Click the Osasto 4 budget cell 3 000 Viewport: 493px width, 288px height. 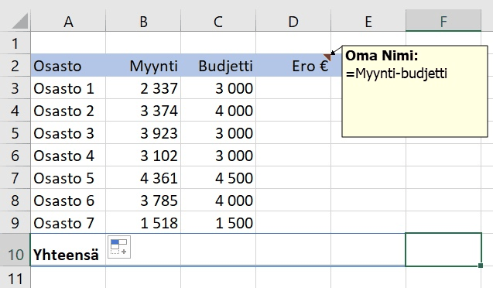(218, 156)
